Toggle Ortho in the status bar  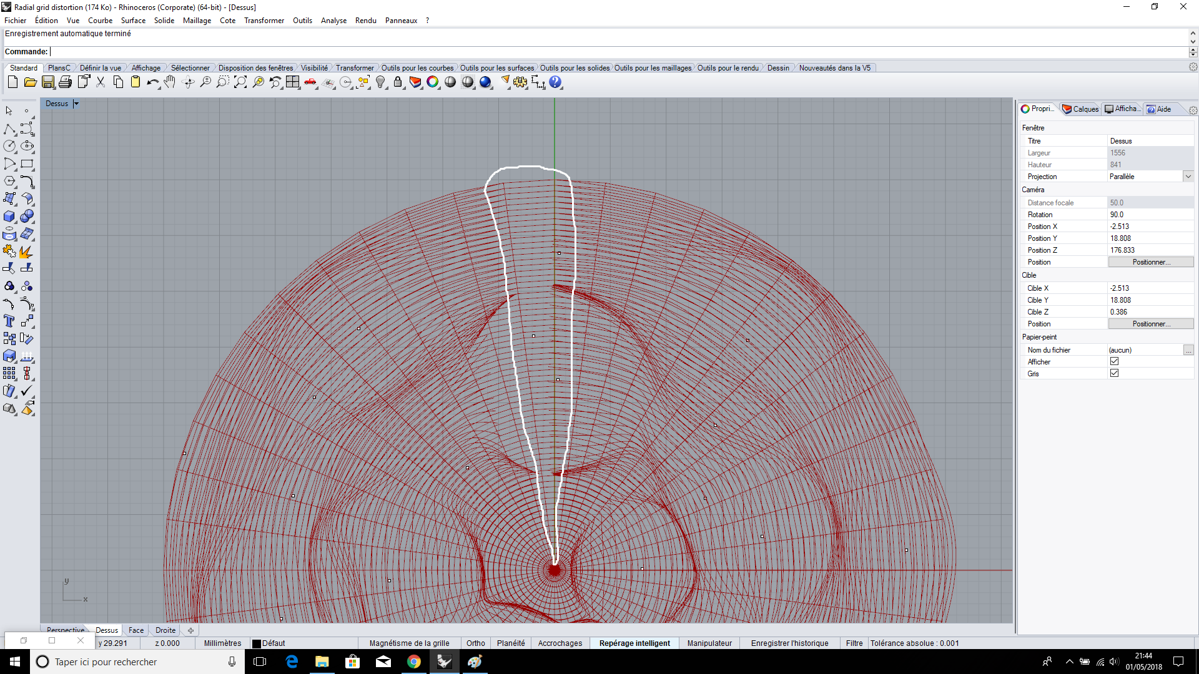click(475, 643)
